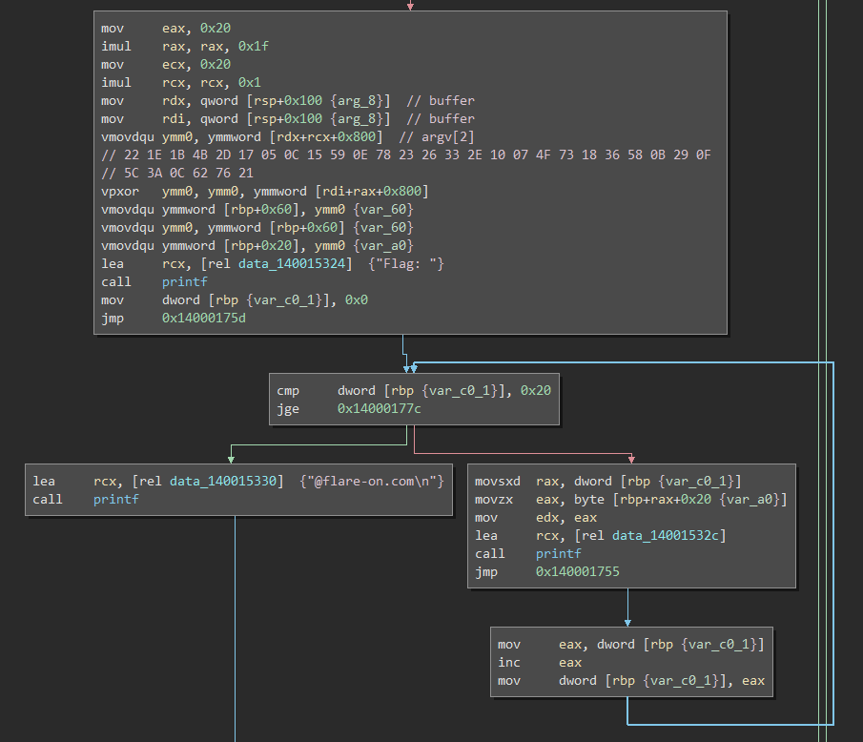The height and width of the screenshot is (742, 863).
Task: Select hex bytes comment "5C 3A 0C 62 76 21"
Action: pos(177,173)
